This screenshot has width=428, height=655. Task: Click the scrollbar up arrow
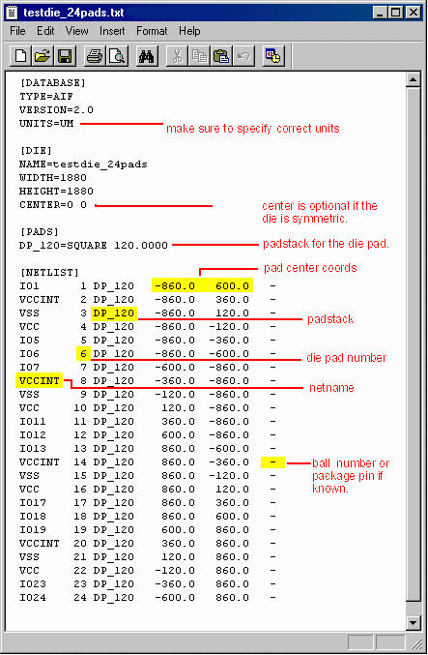tap(413, 79)
